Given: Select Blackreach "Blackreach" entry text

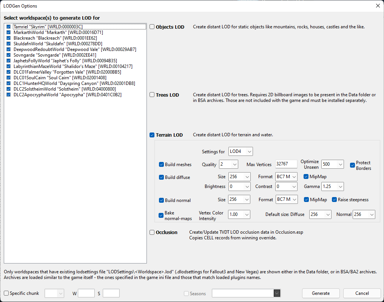Looking at the screenshot, I should tap(55, 38).
